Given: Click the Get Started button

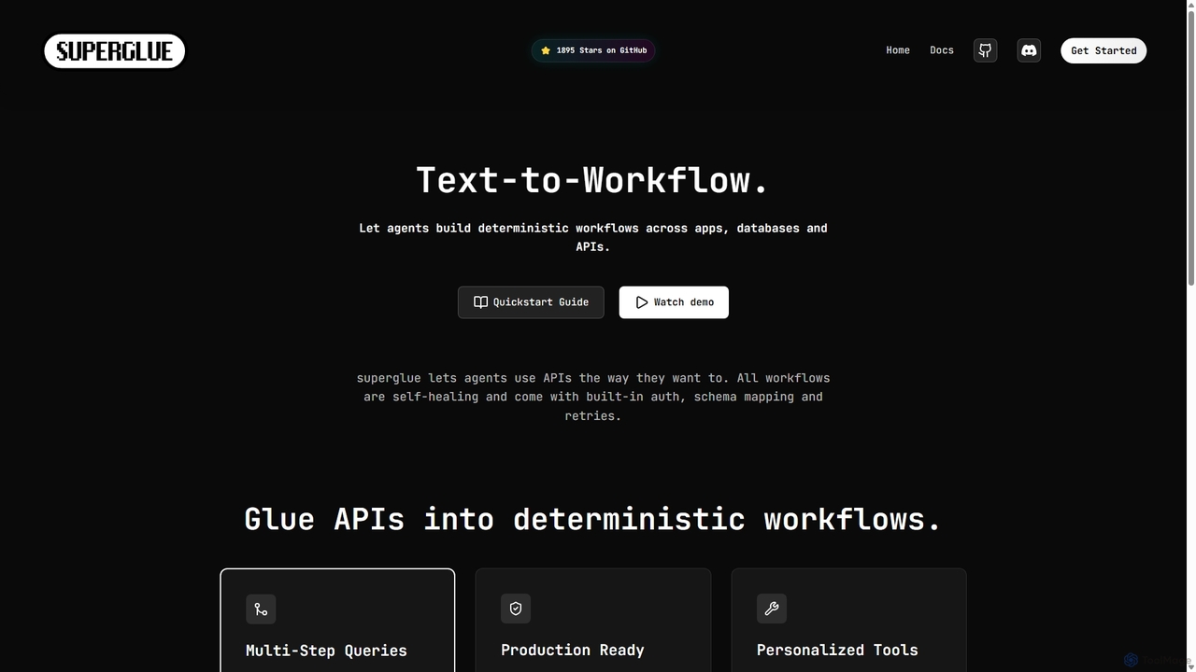Looking at the screenshot, I should (x=1103, y=50).
